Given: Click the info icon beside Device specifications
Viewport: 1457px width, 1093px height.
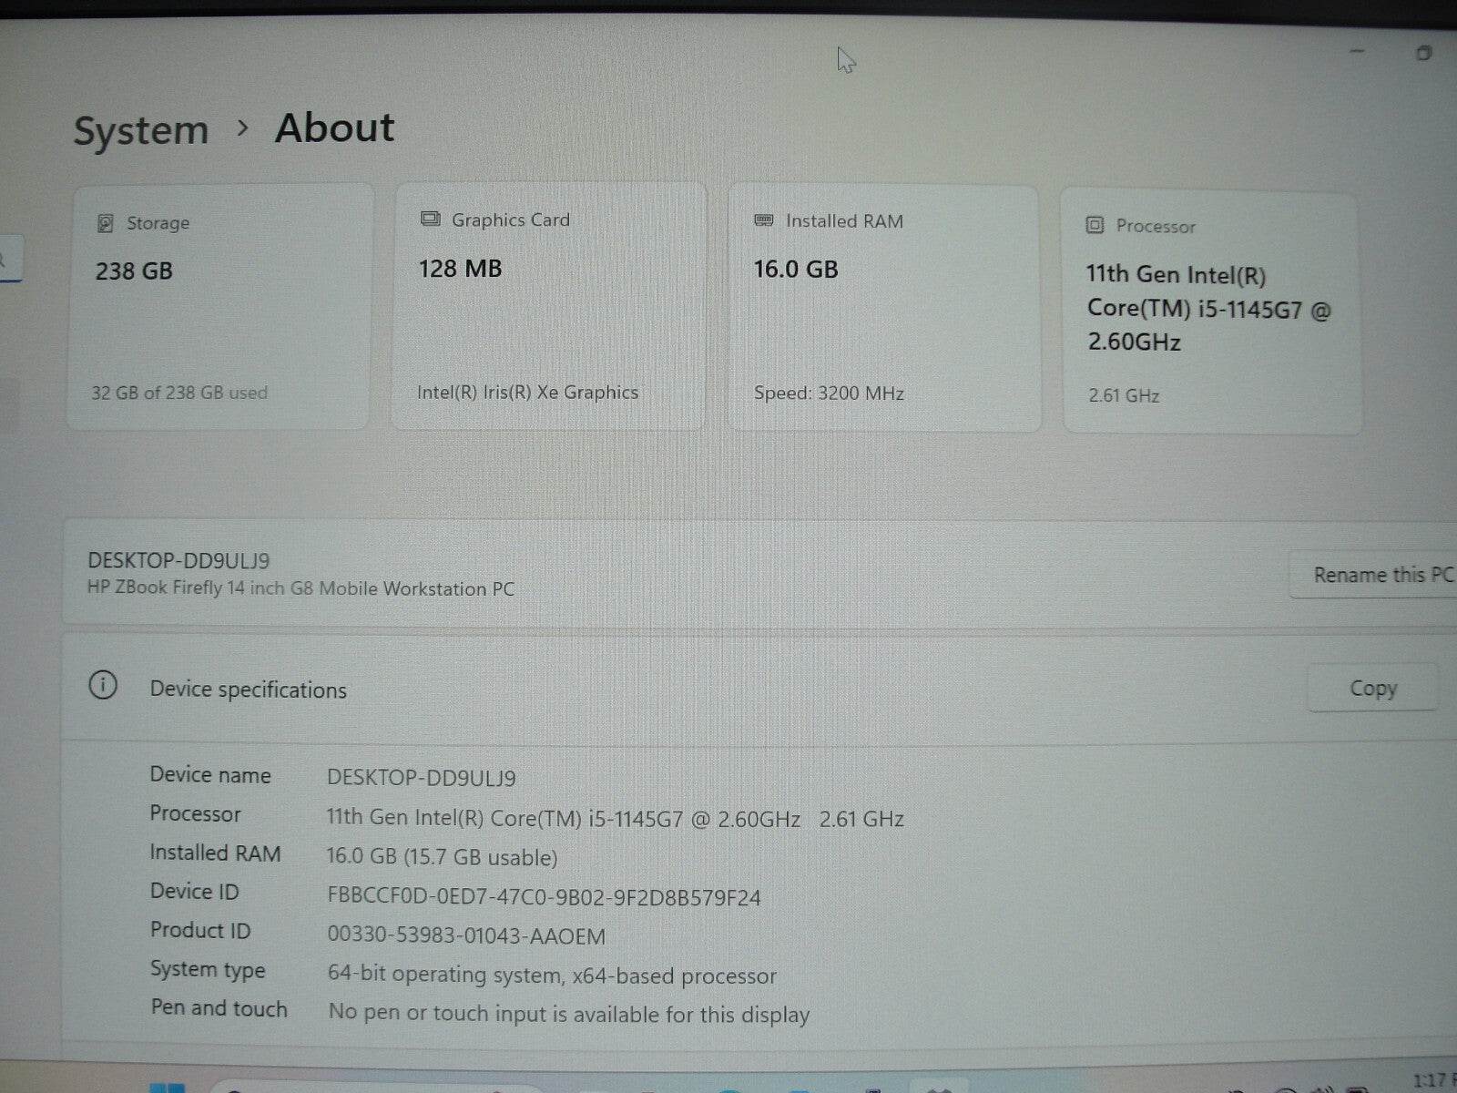Looking at the screenshot, I should pyautogui.click(x=103, y=687).
